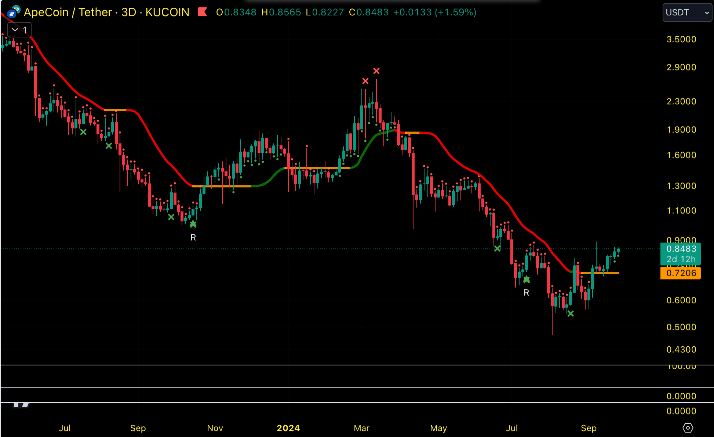This screenshot has width=714, height=437.
Task: Click the Nov label on the time axis
Action: click(215, 428)
